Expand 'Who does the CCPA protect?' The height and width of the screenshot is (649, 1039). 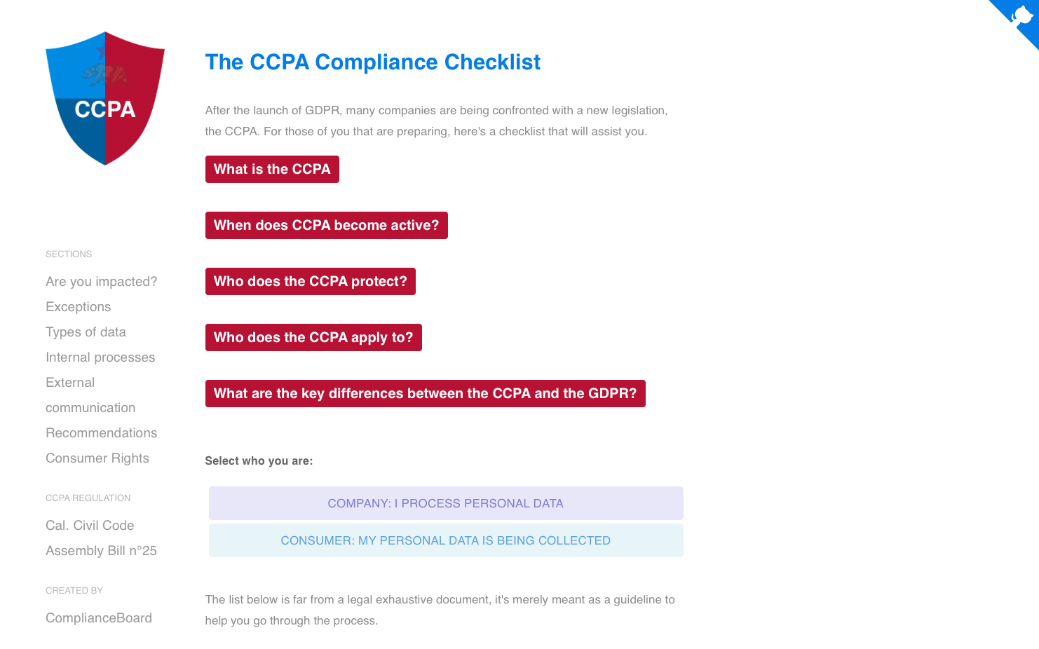click(x=310, y=281)
